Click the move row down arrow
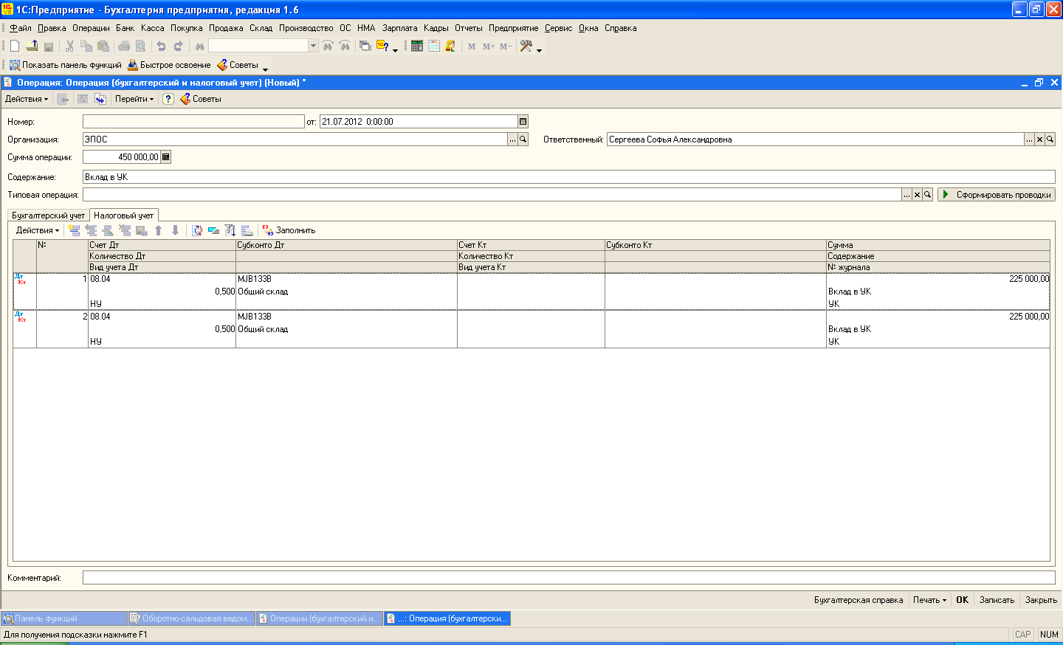Image resolution: width=1063 pixels, height=645 pixels. pyautogui.click(x=175, y=230)
